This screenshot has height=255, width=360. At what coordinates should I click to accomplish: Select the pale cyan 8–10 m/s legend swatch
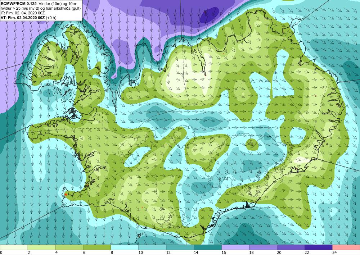[x=125, y=247]
